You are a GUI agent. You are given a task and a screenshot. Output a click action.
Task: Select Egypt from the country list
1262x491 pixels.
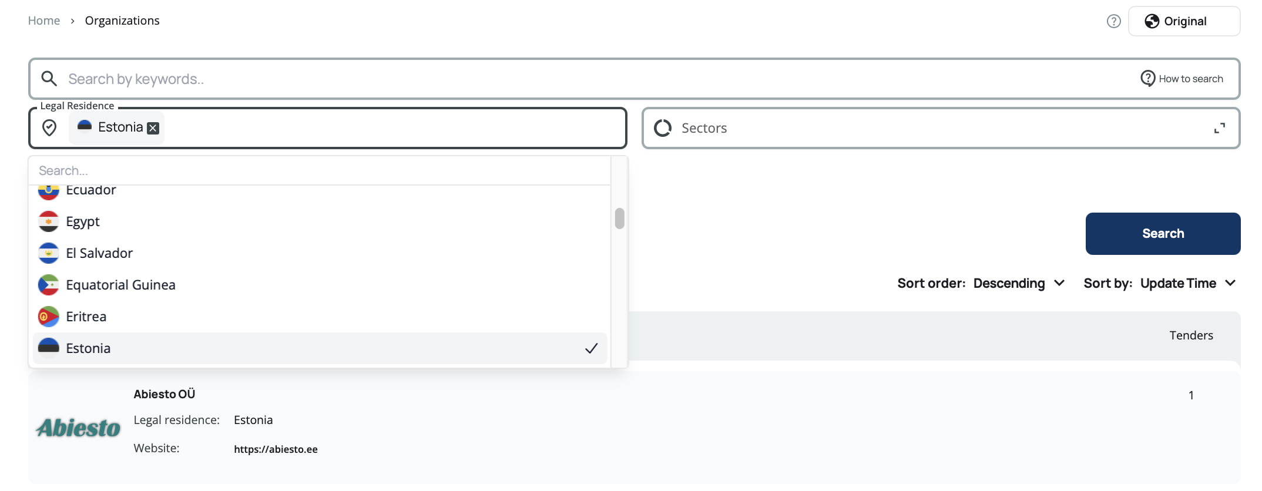(83, 222)
